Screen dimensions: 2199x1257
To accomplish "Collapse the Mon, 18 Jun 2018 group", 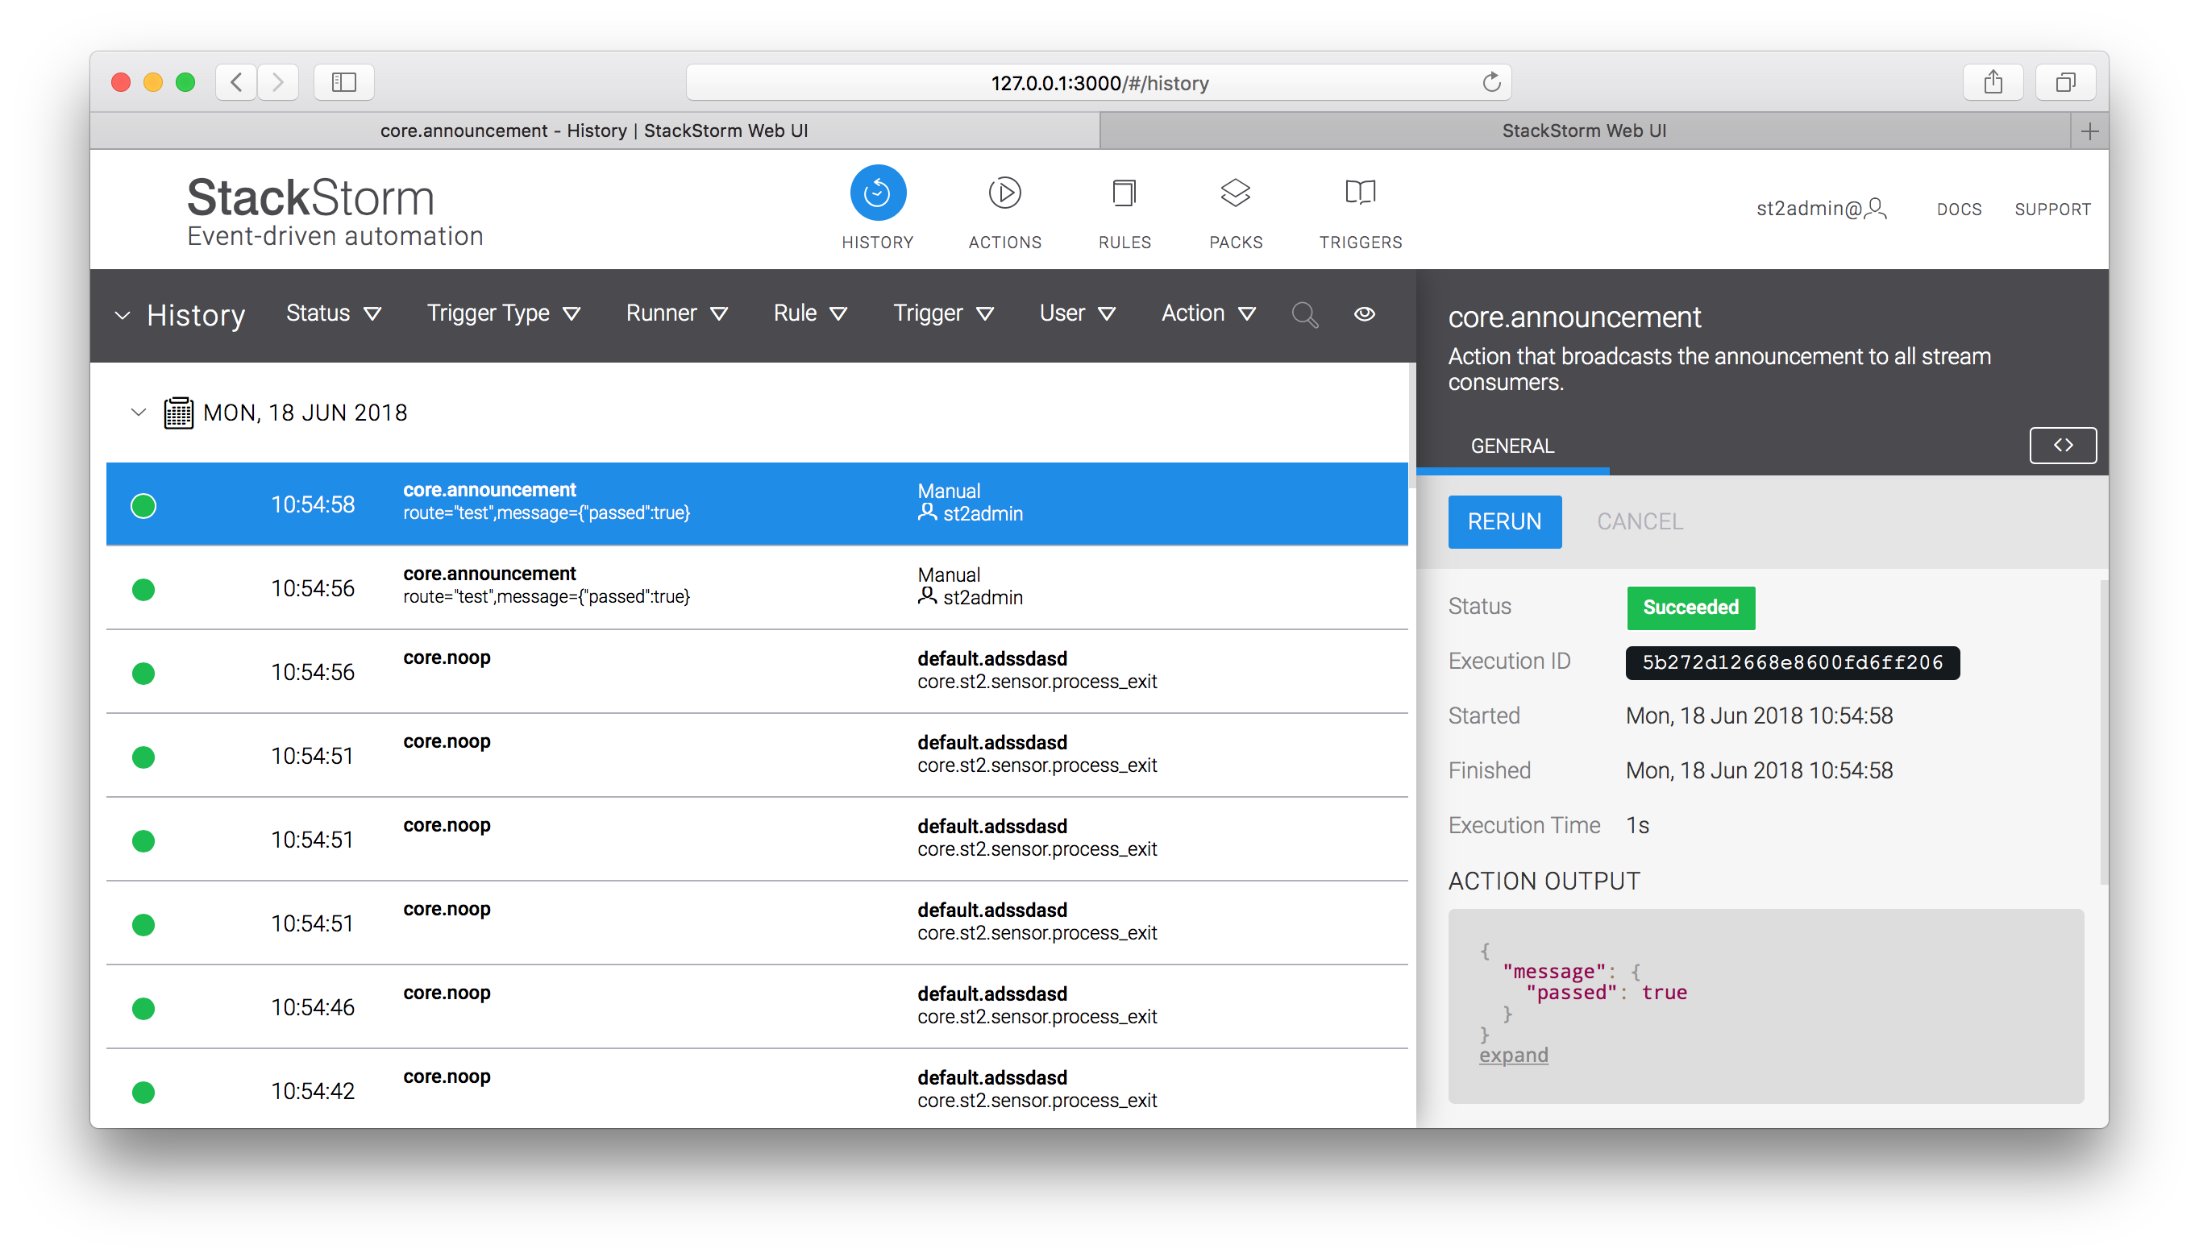I will click(x=138, y=413).
